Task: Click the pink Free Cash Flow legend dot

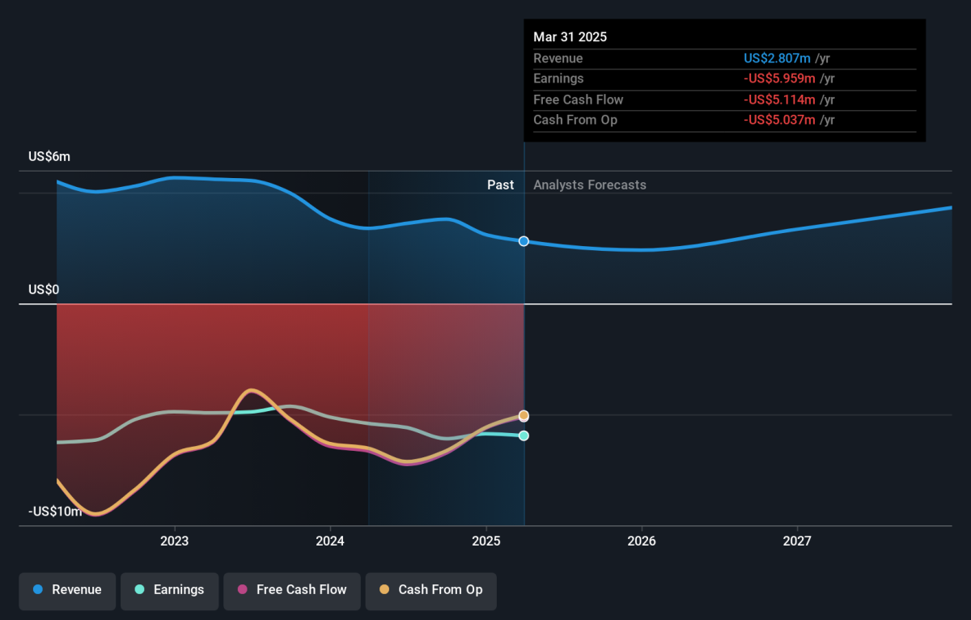Action: pyautogui.click(x=242, y=590)
